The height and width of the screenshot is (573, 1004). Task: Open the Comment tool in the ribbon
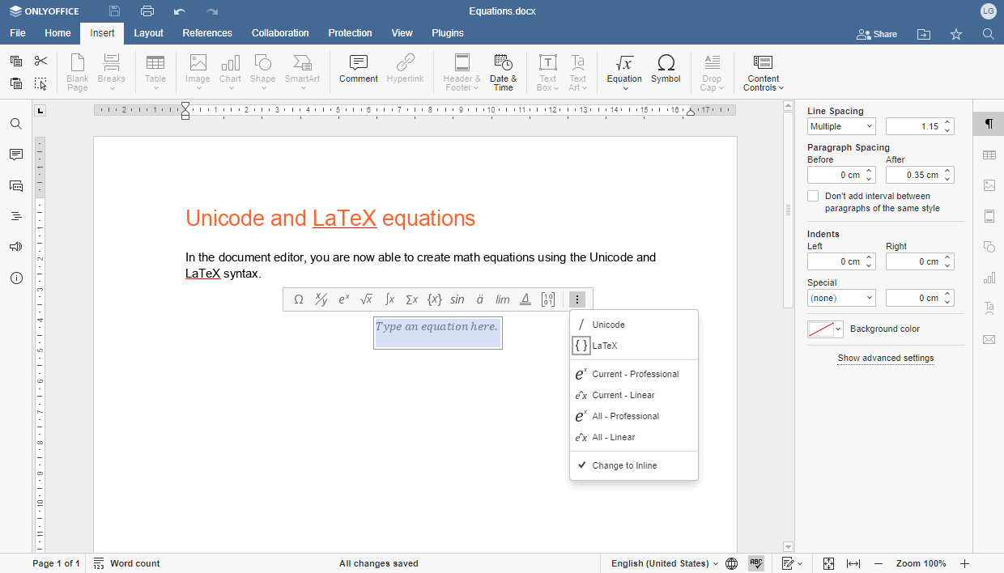(x=358, y=71)
